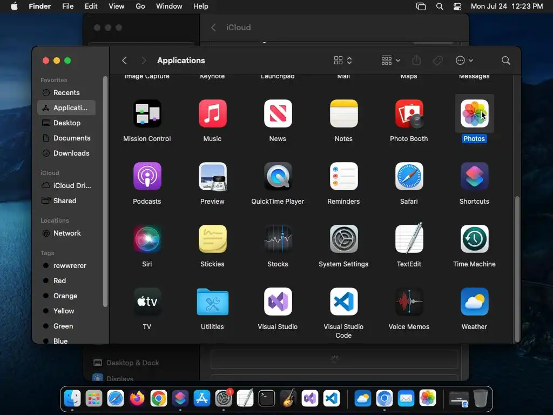
Task: Select the Podcasts app icon
Action: pos(147,176)
